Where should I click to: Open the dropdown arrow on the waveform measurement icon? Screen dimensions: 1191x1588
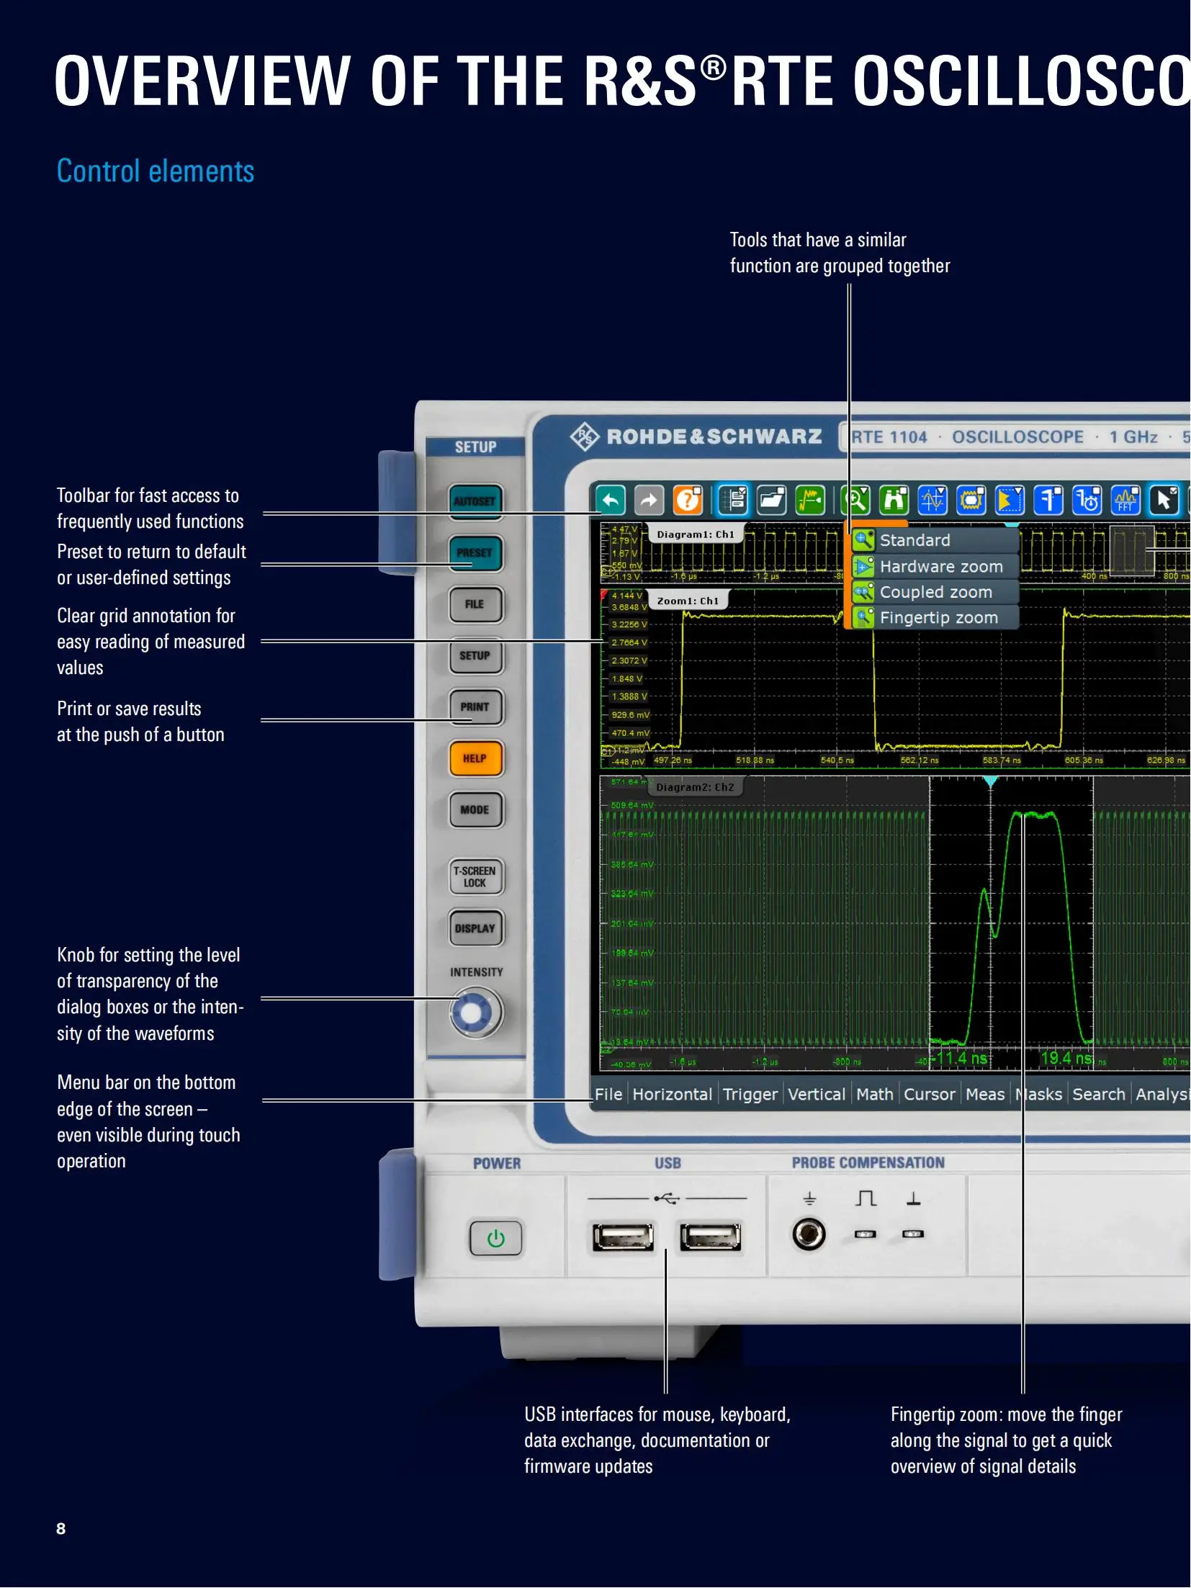coord(940,492)
